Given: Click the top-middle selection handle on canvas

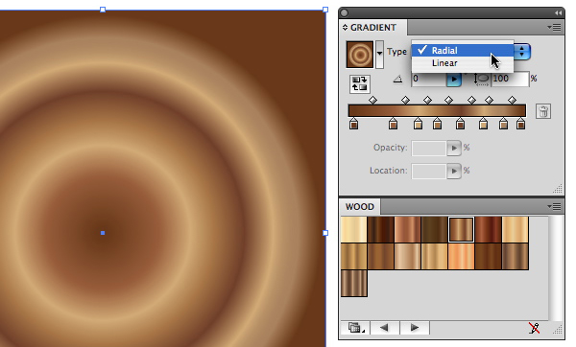Looking at the screenshot, I should (x=103, y=10).
